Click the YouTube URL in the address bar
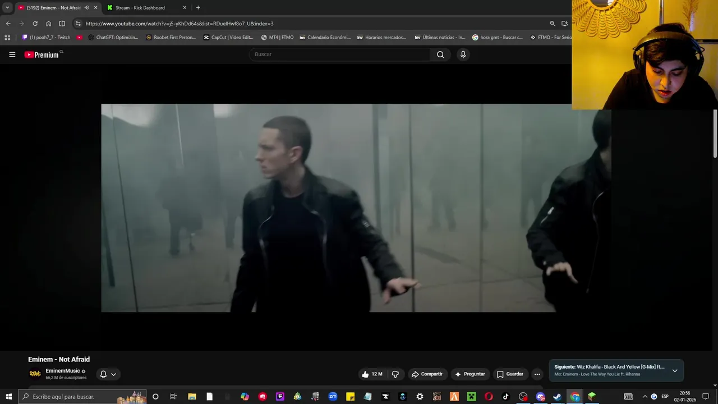This screenshot has height=404, width=718. coord(179,24)
